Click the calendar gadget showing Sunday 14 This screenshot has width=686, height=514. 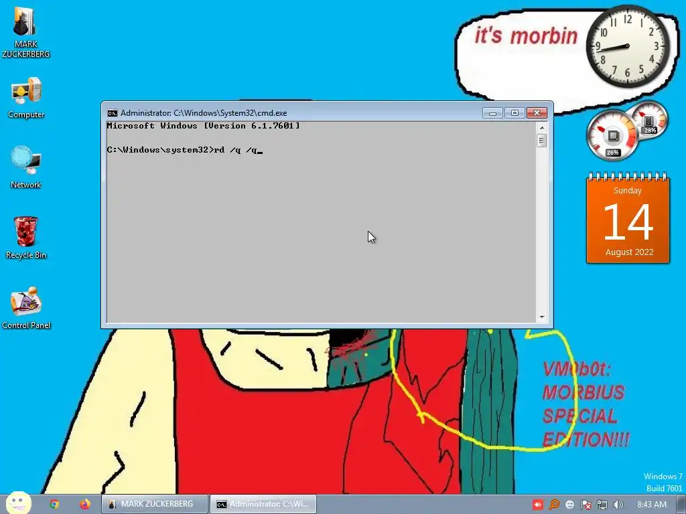(628, 218)
